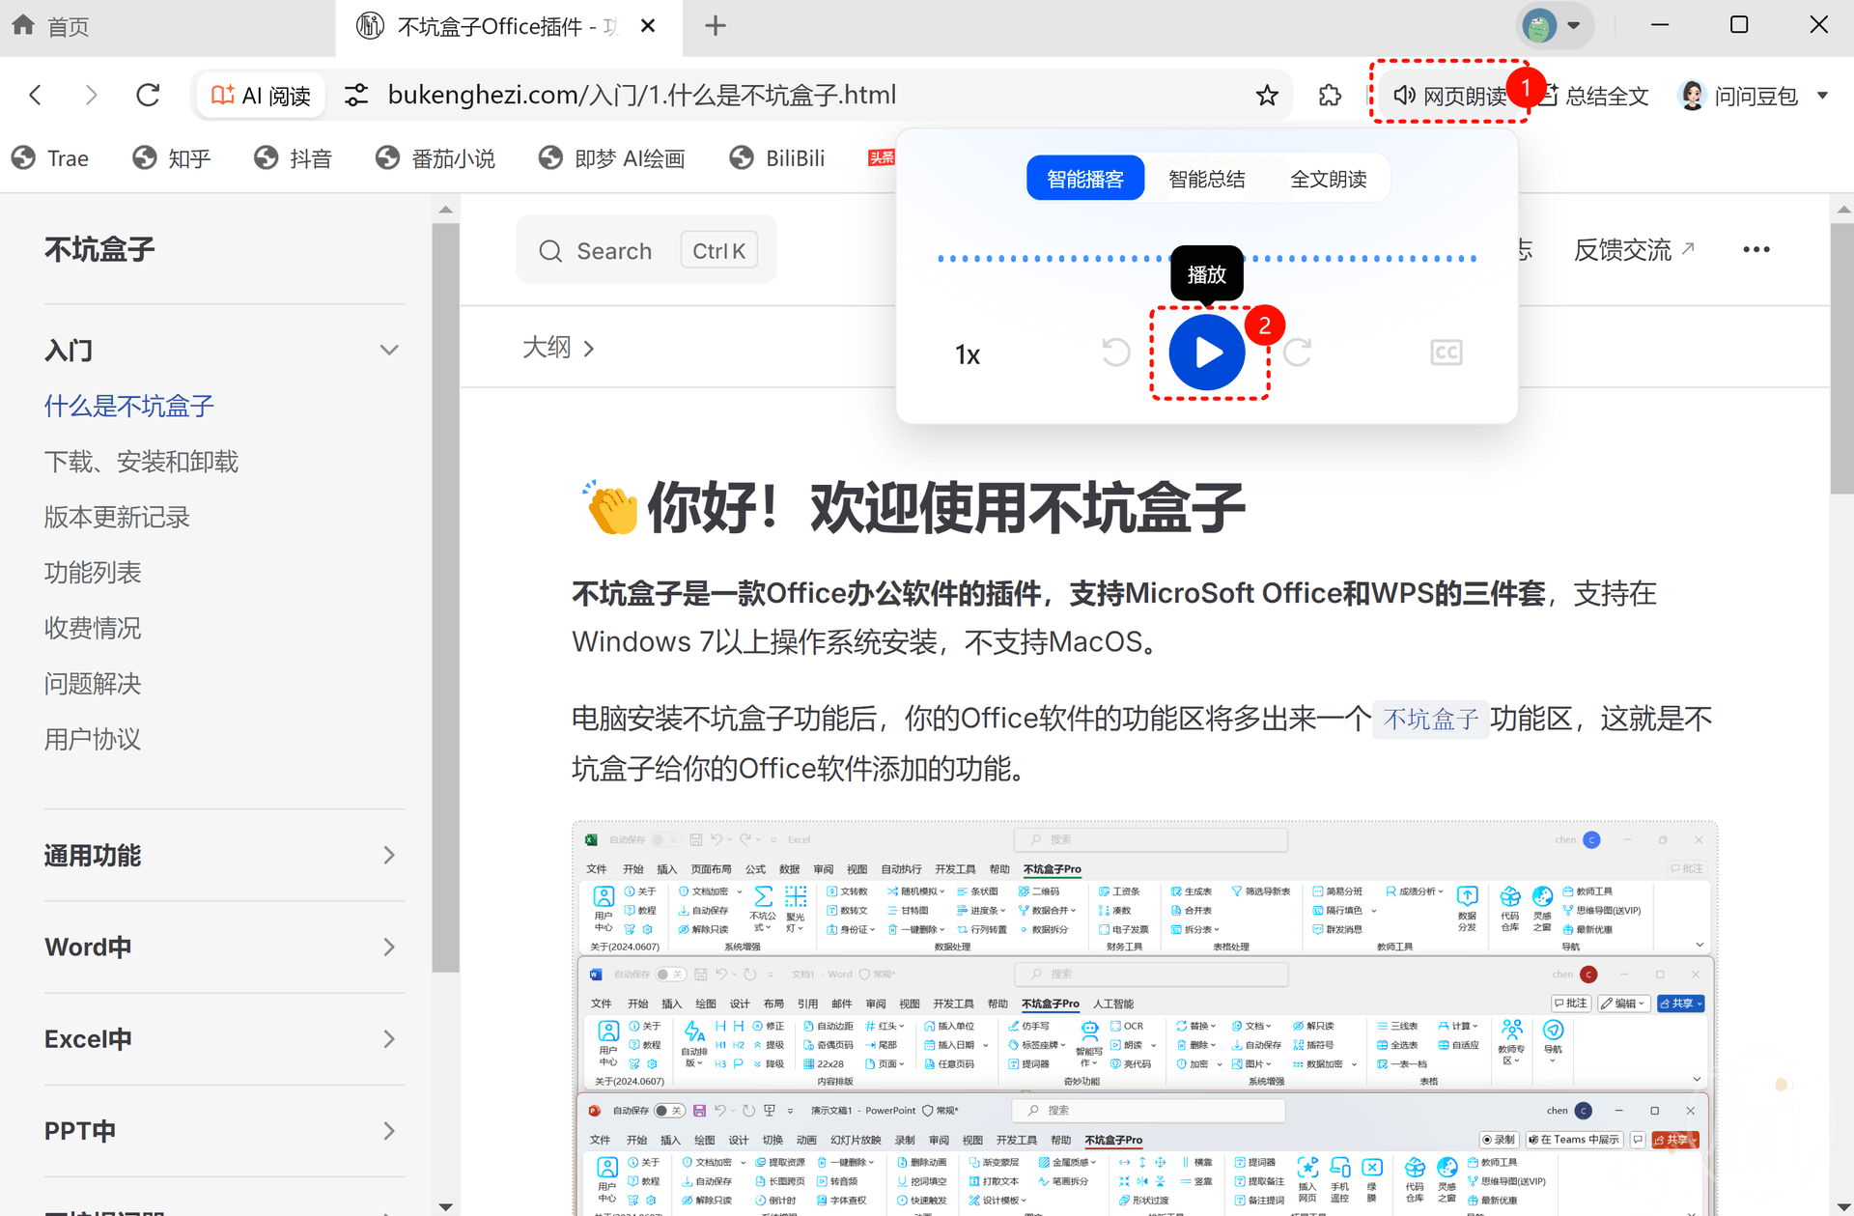This screenshot has height=1216, width=1854.
Task: Expand the dropdown arrow next to 问问豆包
Action: (1823, 95)
